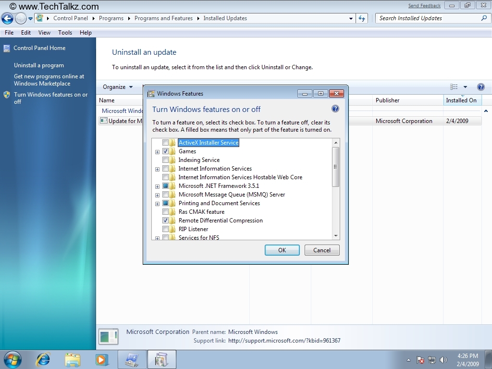Image resolution: width=492 pixels, height=369 pixels.
Task: Disable Remote Differential Compression checkbox
Action: pyautogui.click(x=165, y=221)
